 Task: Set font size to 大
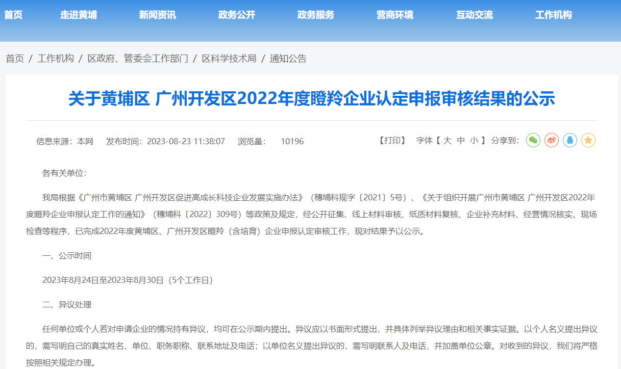(448, 141)
